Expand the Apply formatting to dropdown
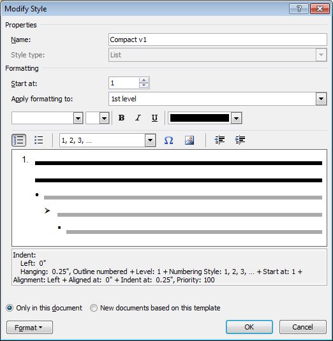This screenshot has height=341, width=333. coord(322,99)
